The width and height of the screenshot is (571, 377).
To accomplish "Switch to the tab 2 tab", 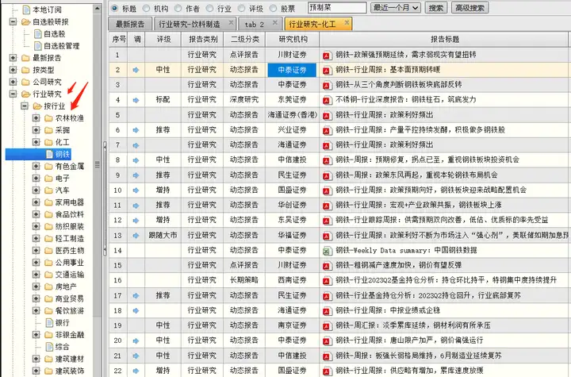I will click(255, 24).
